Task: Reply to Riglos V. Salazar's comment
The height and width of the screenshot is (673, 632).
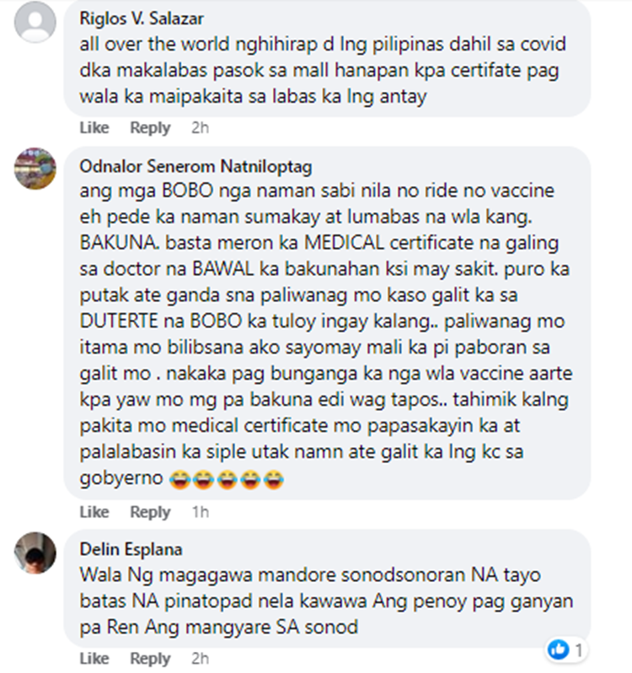Action: click(x=150, y=127)
